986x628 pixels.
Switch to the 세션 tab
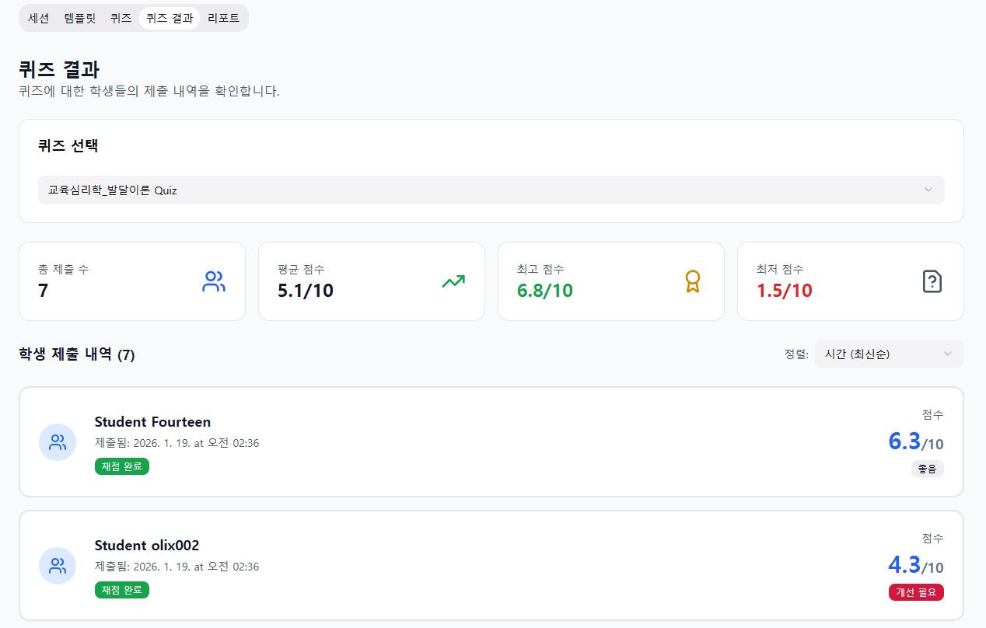pos(39,18)
